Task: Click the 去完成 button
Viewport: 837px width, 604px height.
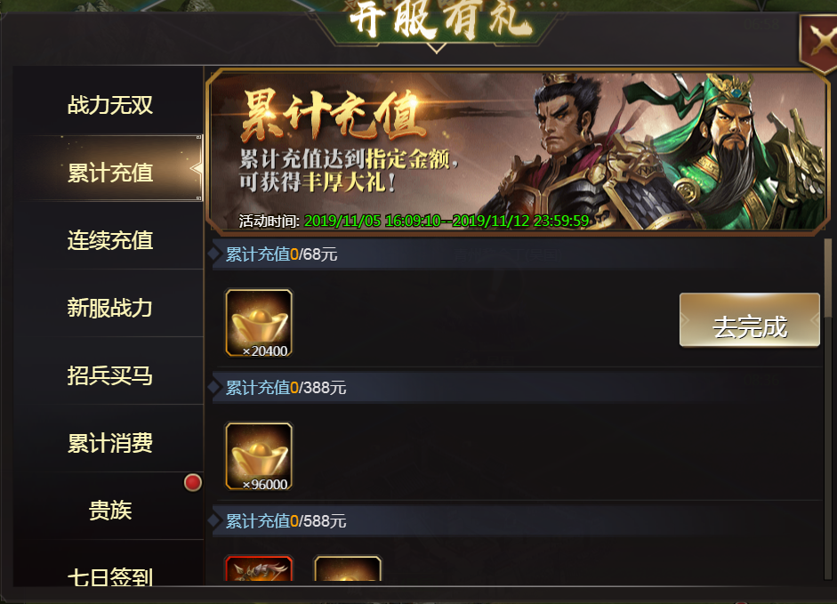Action: 750,320
